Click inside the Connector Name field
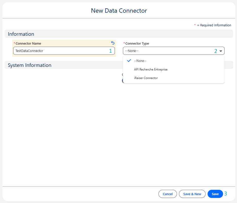 (x=63, y=51)
